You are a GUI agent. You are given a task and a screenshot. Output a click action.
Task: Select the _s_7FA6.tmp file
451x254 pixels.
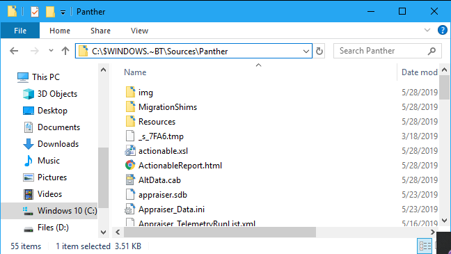tap(161, 136)
